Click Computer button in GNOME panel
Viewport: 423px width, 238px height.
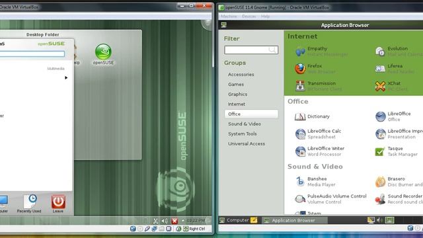coord(234,220)
